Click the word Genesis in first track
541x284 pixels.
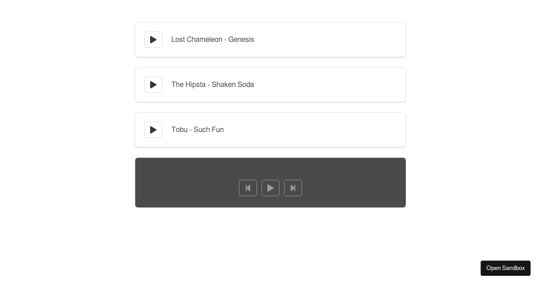241,40
